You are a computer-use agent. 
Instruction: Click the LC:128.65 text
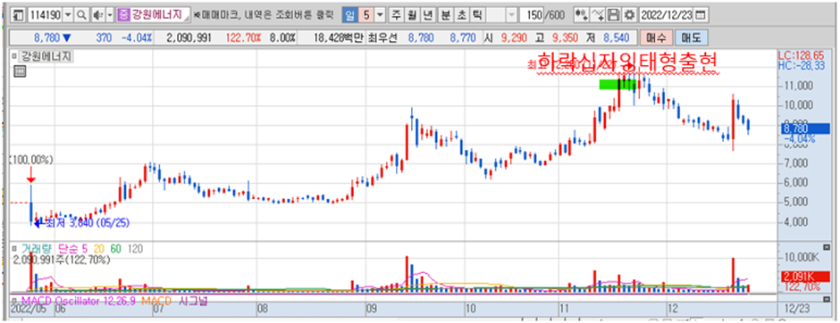tap(801, 55)
